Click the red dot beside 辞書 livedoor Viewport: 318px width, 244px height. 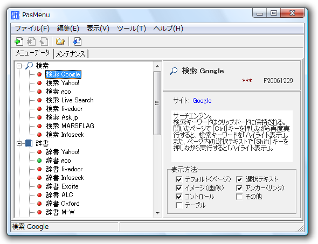click(39, 169)
